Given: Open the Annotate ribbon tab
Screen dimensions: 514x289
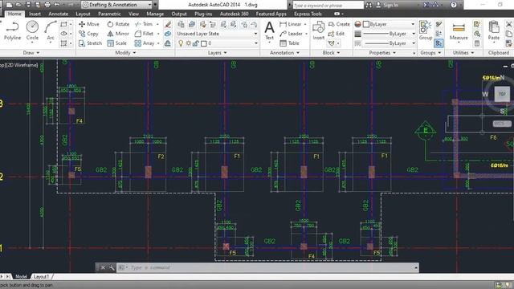Looking at the screenshot, I should (59, 14).
